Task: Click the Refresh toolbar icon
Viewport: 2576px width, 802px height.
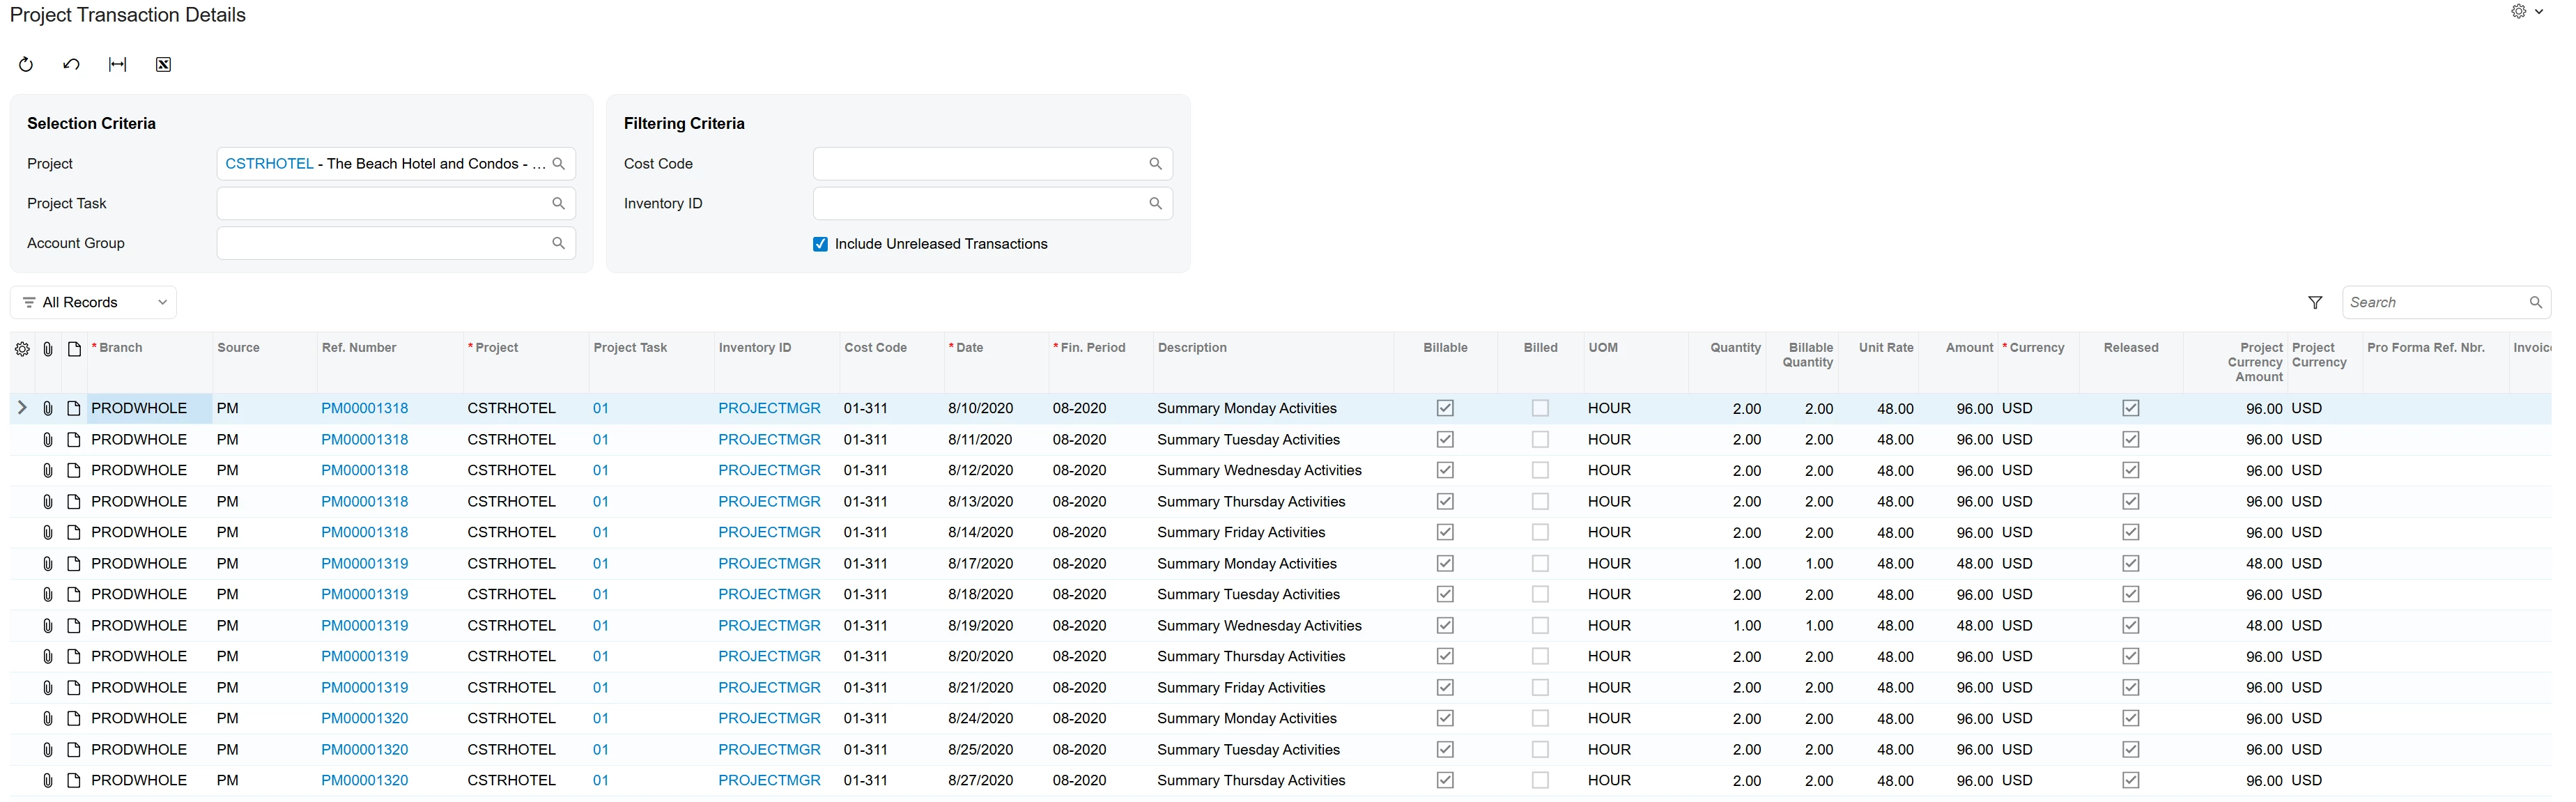Action: (x=26, y=65)
